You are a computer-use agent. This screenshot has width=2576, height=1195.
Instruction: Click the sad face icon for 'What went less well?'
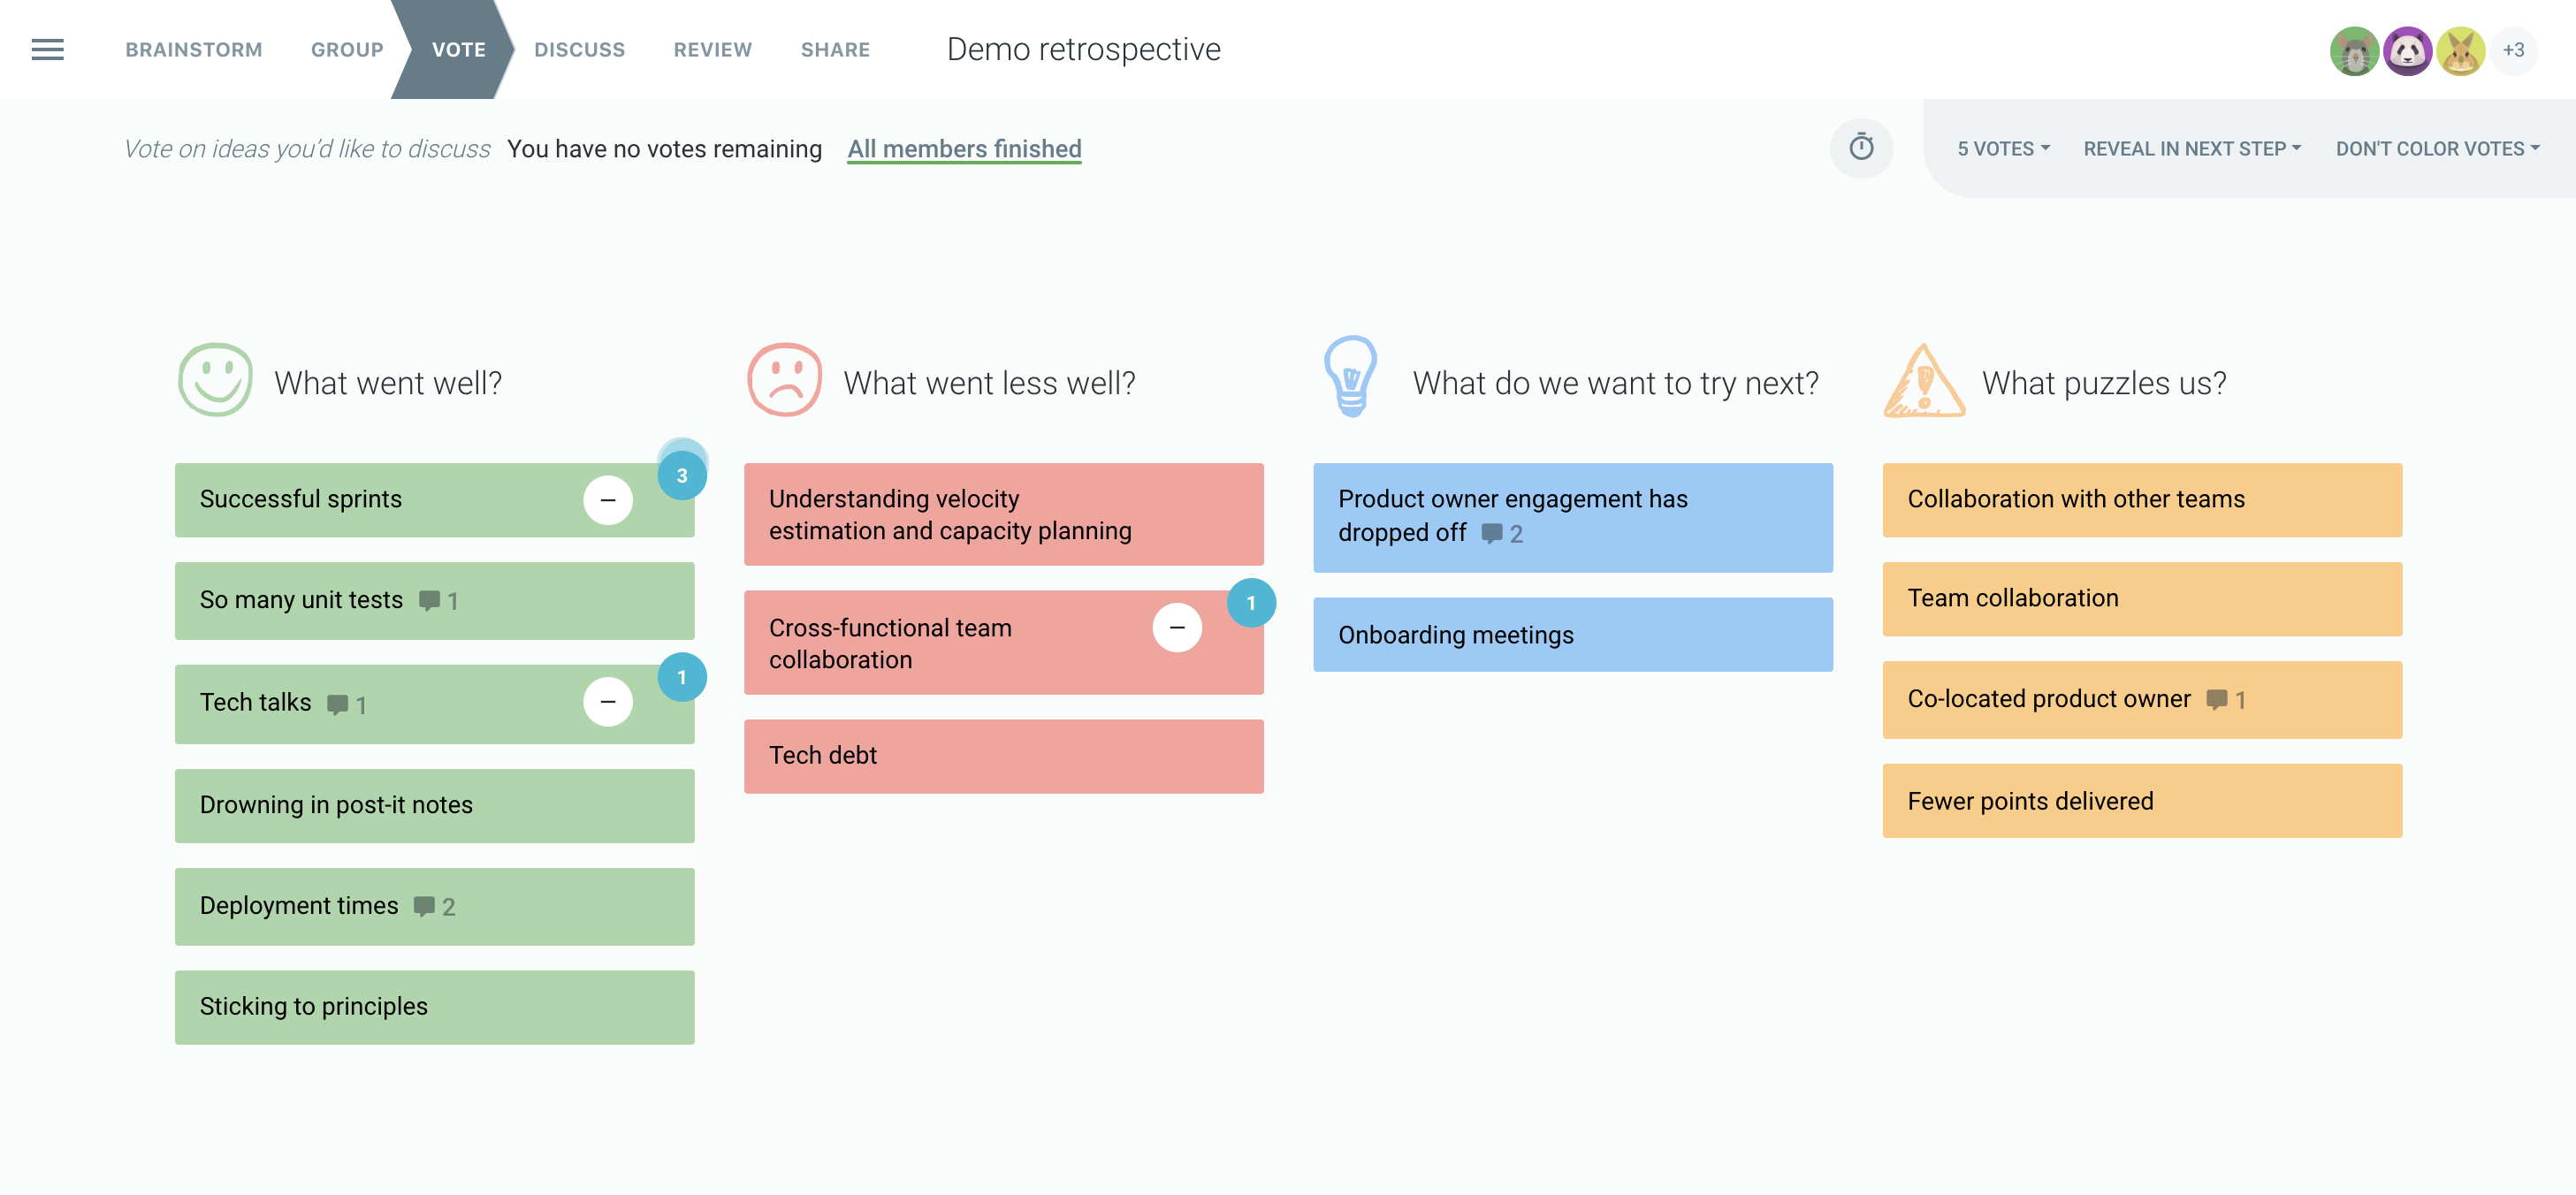(784, 381)
